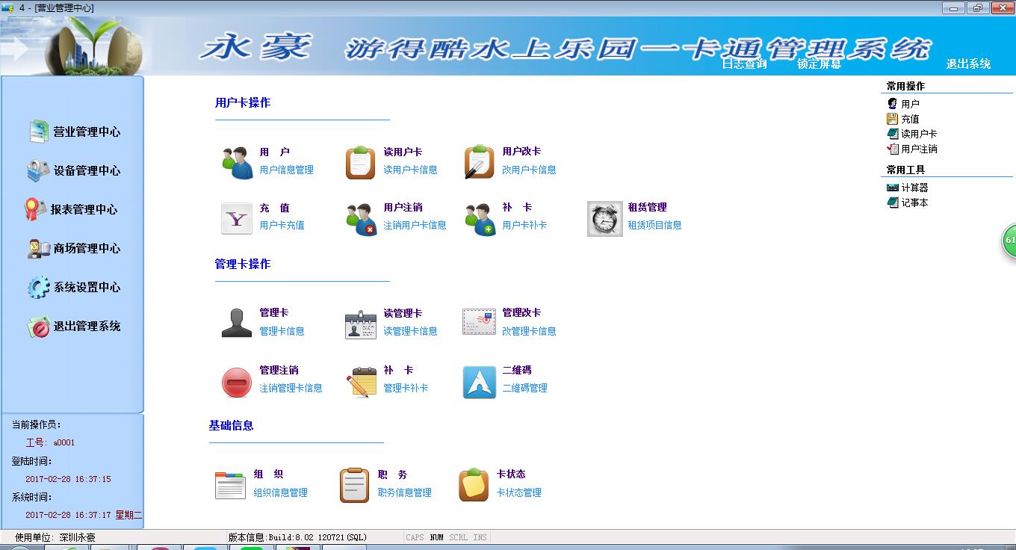The image size is (1016, 550).
Task: Open 用户信息管理 user management icon
Action: point(238,159)
